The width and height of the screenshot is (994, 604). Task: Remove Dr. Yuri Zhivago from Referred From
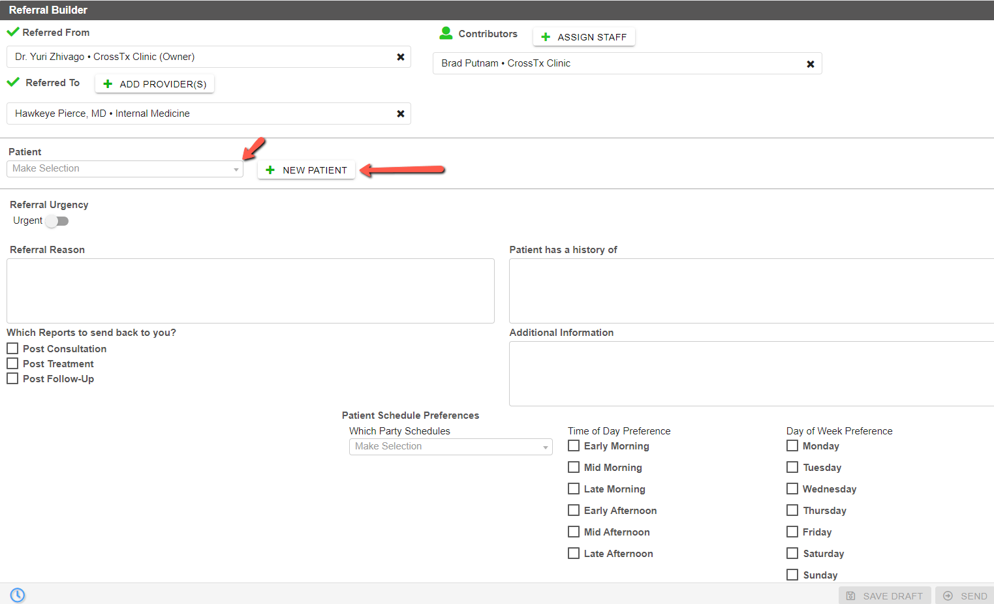coord(401,57)
